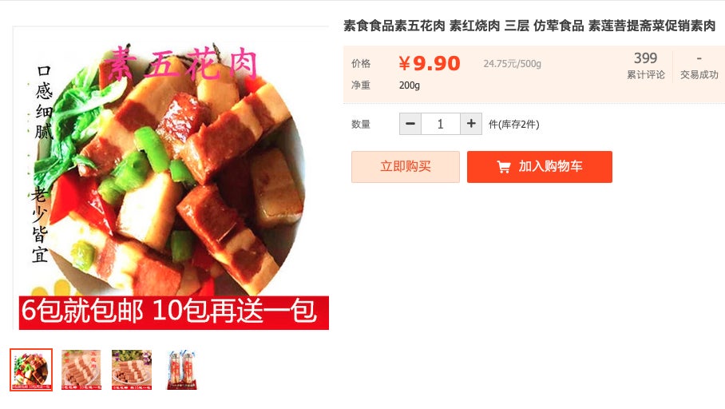Increase quantity with the plus button

point(471,124)
